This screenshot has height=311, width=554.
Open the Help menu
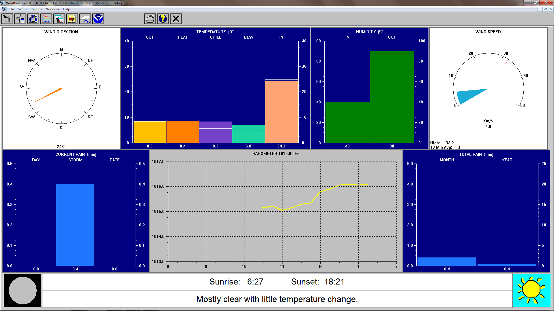(66, 9)
